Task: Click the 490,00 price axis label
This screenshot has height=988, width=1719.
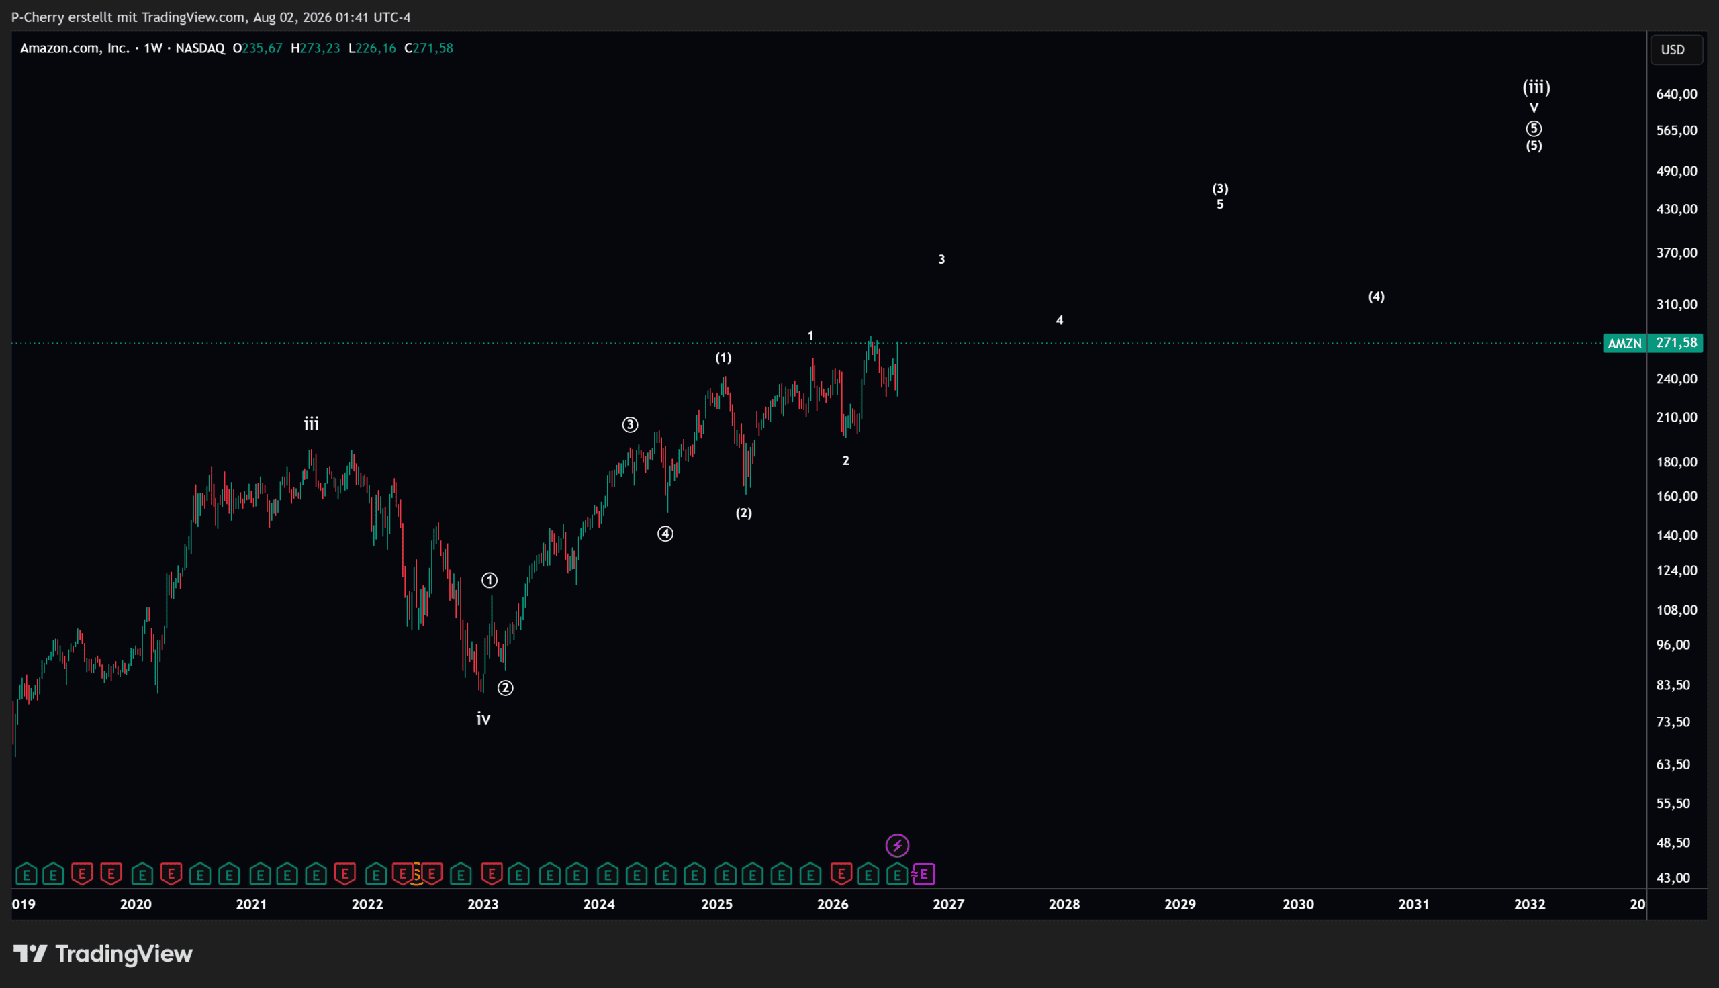Action: 1676,171
